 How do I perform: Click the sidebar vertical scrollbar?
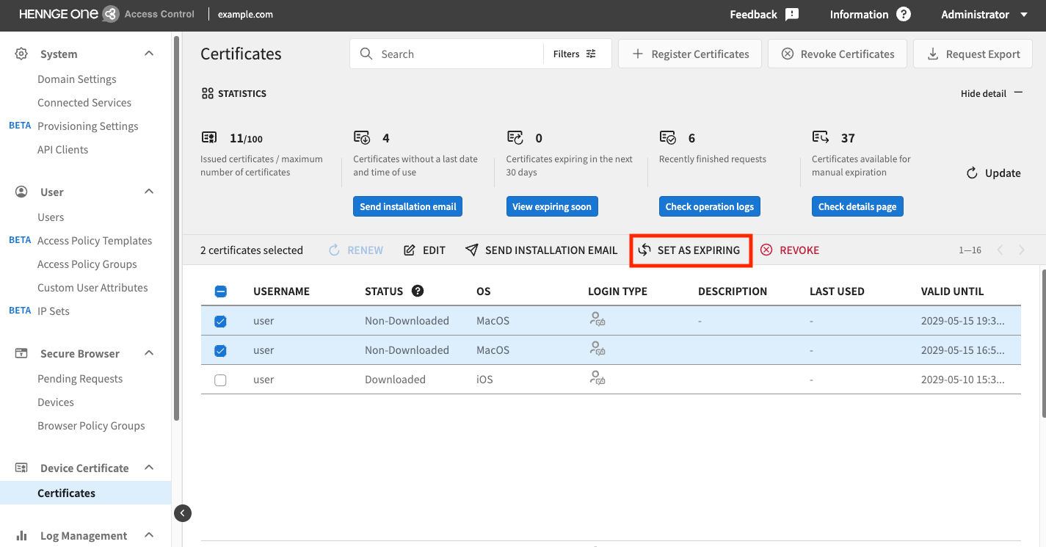pos(176,228)
